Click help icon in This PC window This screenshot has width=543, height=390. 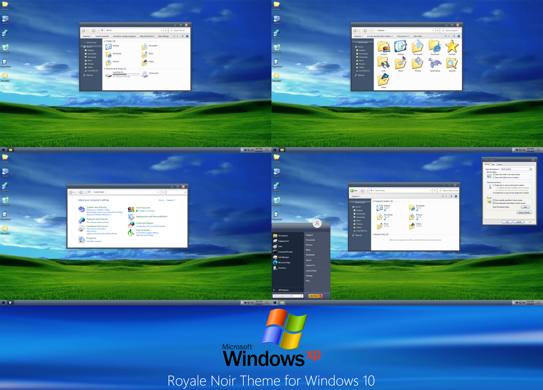[187, 36]
